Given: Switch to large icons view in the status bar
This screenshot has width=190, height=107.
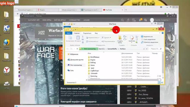Looking at the screenshot, I should pos(162,83).
